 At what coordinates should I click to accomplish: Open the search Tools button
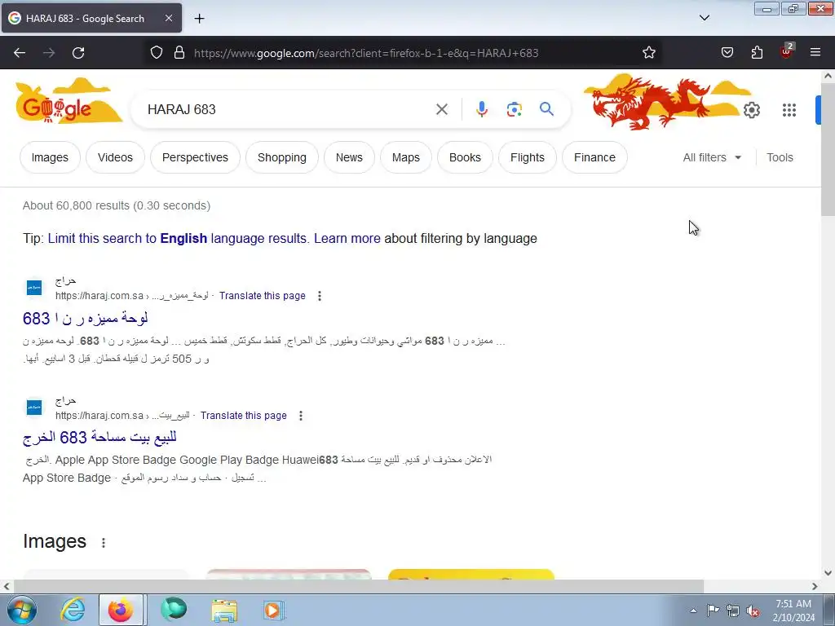pyautogui.click(x=780, y=157)
